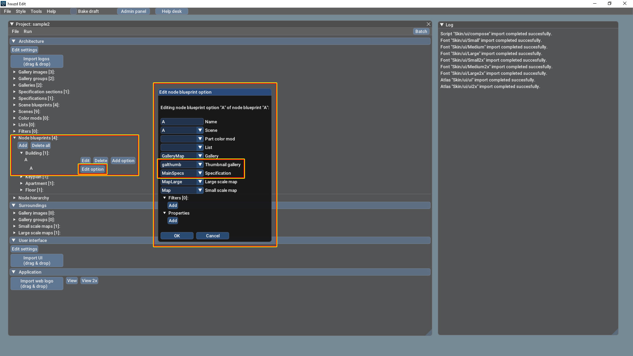Click the Name input field
The image size is (633, 356).
pyautogui.click(x=182, y=122)
